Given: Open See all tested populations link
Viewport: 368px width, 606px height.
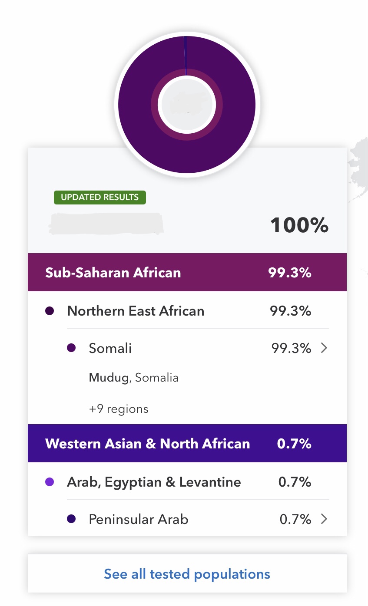Looking at the screenshot, I should [x=187, y=574].
